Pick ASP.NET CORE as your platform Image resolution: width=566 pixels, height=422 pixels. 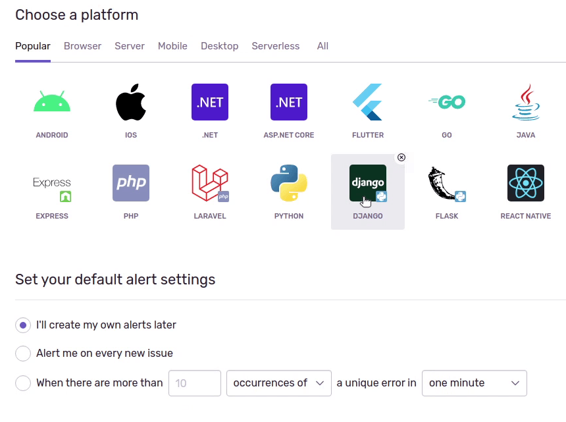point(289,102)
